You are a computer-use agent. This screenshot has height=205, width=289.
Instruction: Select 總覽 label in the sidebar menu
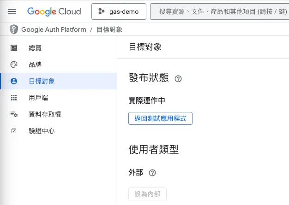[x=35, y=48]
